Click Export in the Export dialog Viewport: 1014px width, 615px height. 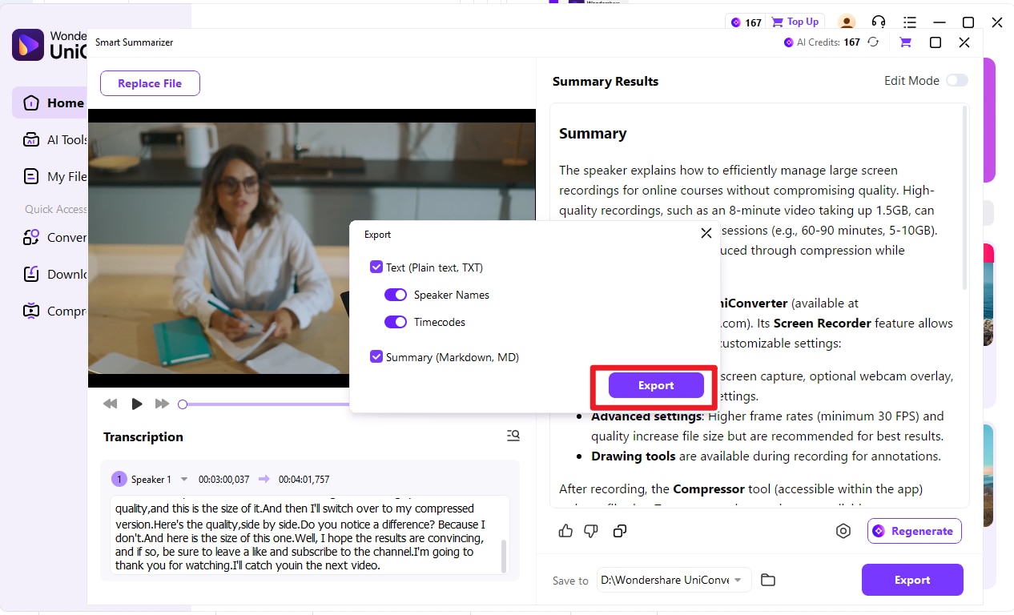tap(654, 385)
